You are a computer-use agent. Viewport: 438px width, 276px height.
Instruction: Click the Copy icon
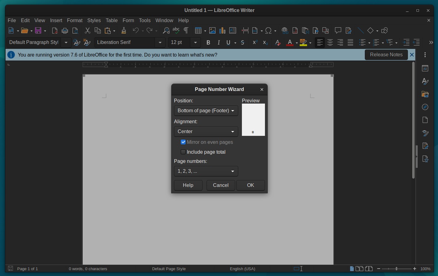click(x=98, y=31)
